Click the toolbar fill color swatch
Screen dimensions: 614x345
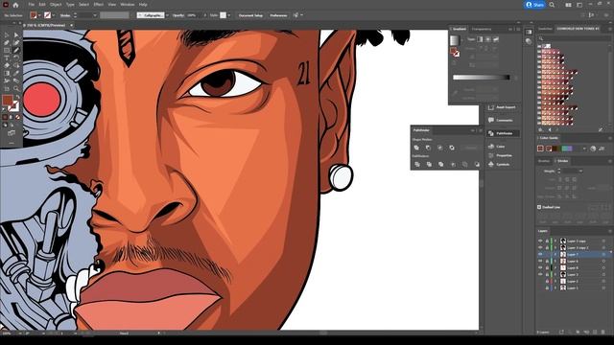click(x=8, y=100)
